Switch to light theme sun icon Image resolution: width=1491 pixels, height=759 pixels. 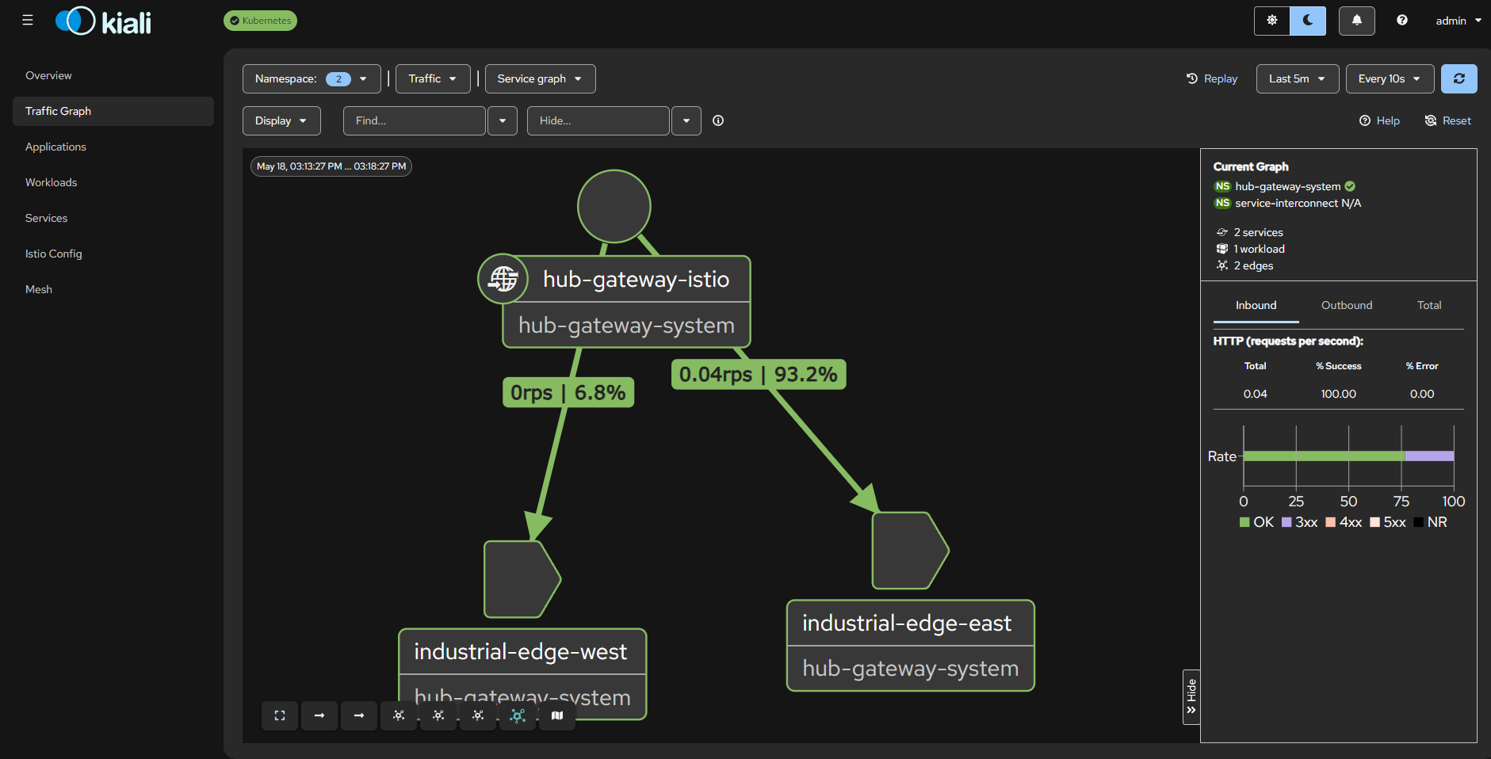(x=1272, y=21)
